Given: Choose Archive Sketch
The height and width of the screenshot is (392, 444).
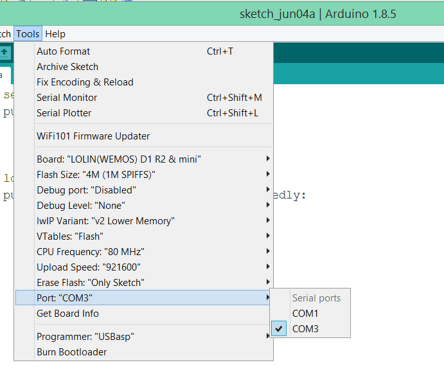Looking at the screenshot, I should [144, 67].
